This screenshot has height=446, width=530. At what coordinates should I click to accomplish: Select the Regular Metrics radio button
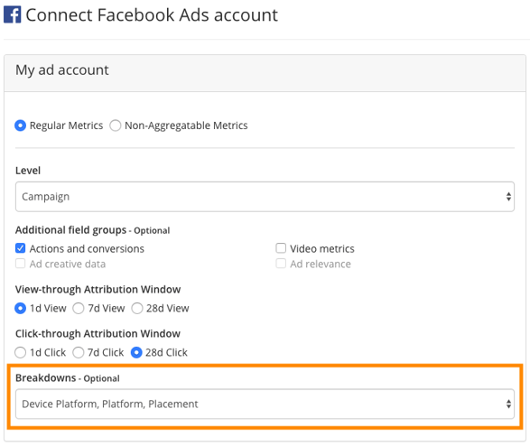coord(20,125)
